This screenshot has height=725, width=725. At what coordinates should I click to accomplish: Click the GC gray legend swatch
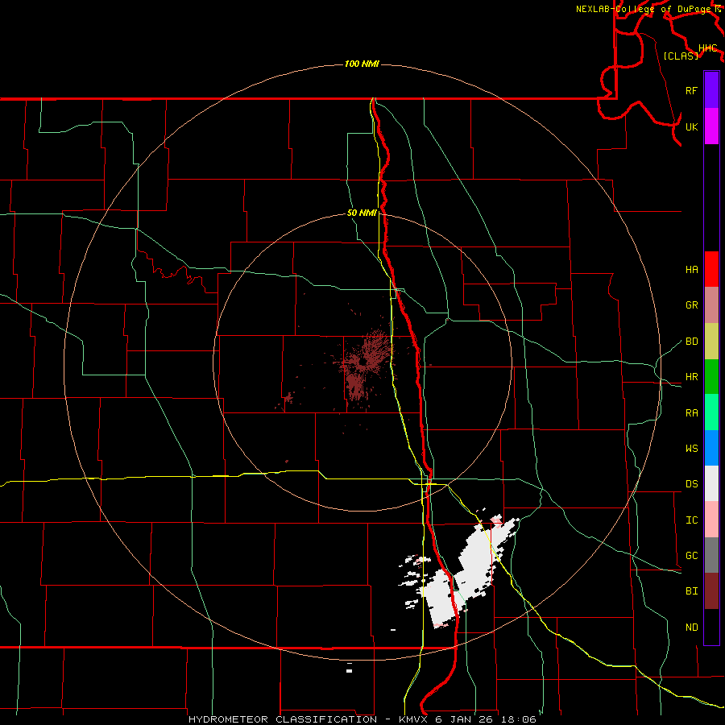(711, 555)
